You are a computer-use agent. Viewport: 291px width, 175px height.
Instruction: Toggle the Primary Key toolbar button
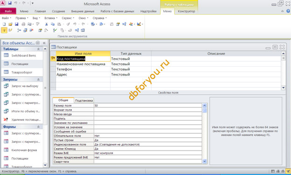click(x=4, y=30)
